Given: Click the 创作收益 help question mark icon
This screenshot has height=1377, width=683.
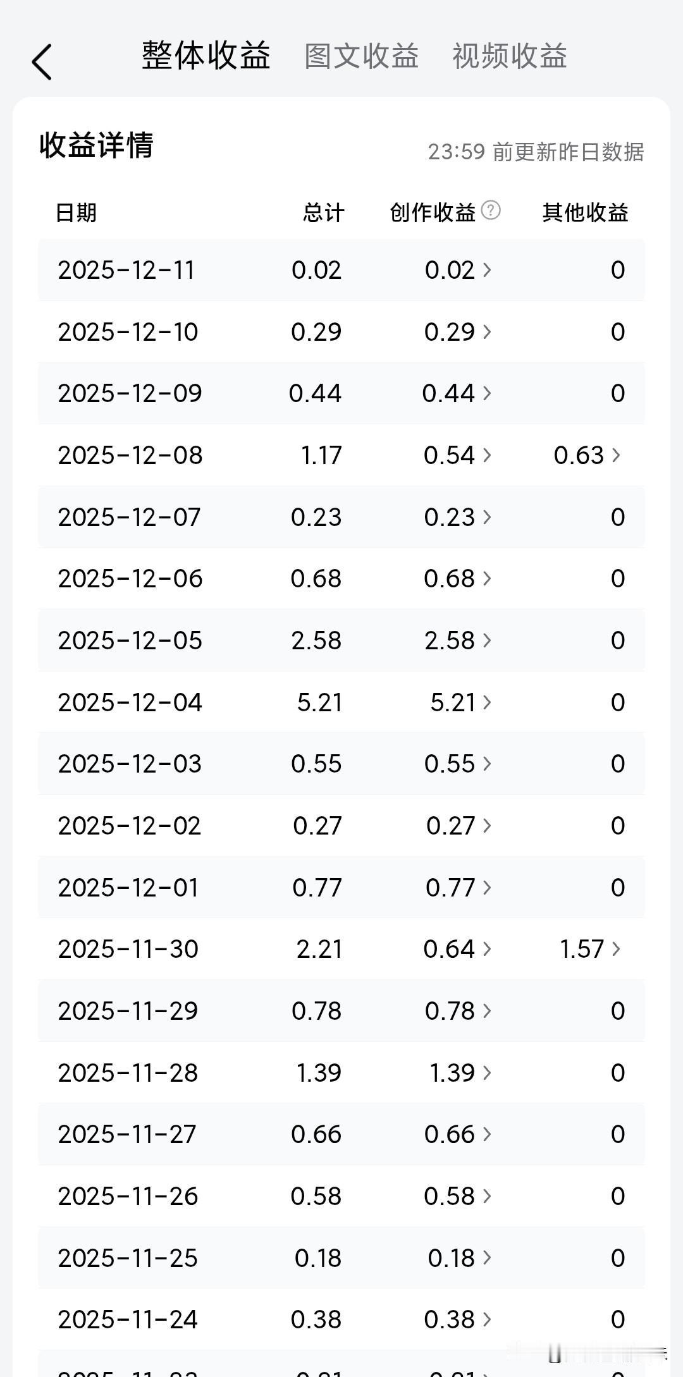Looking at the screenshot, I should (491, 211).
